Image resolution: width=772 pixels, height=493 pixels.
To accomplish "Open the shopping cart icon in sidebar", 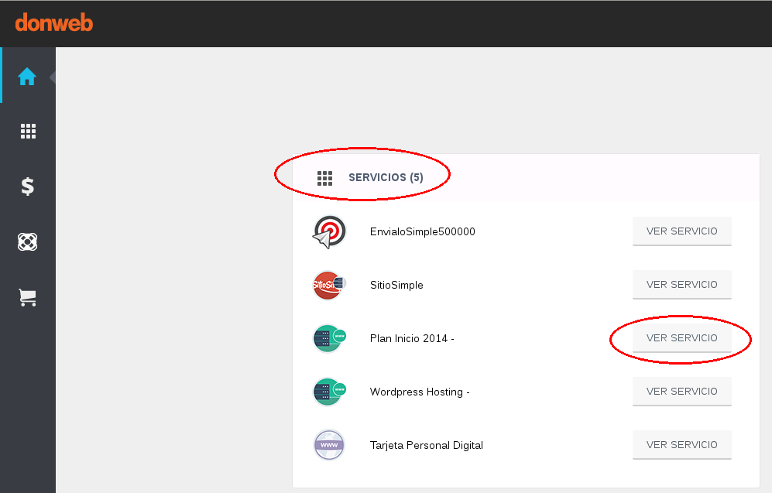I will click(28, 298).
